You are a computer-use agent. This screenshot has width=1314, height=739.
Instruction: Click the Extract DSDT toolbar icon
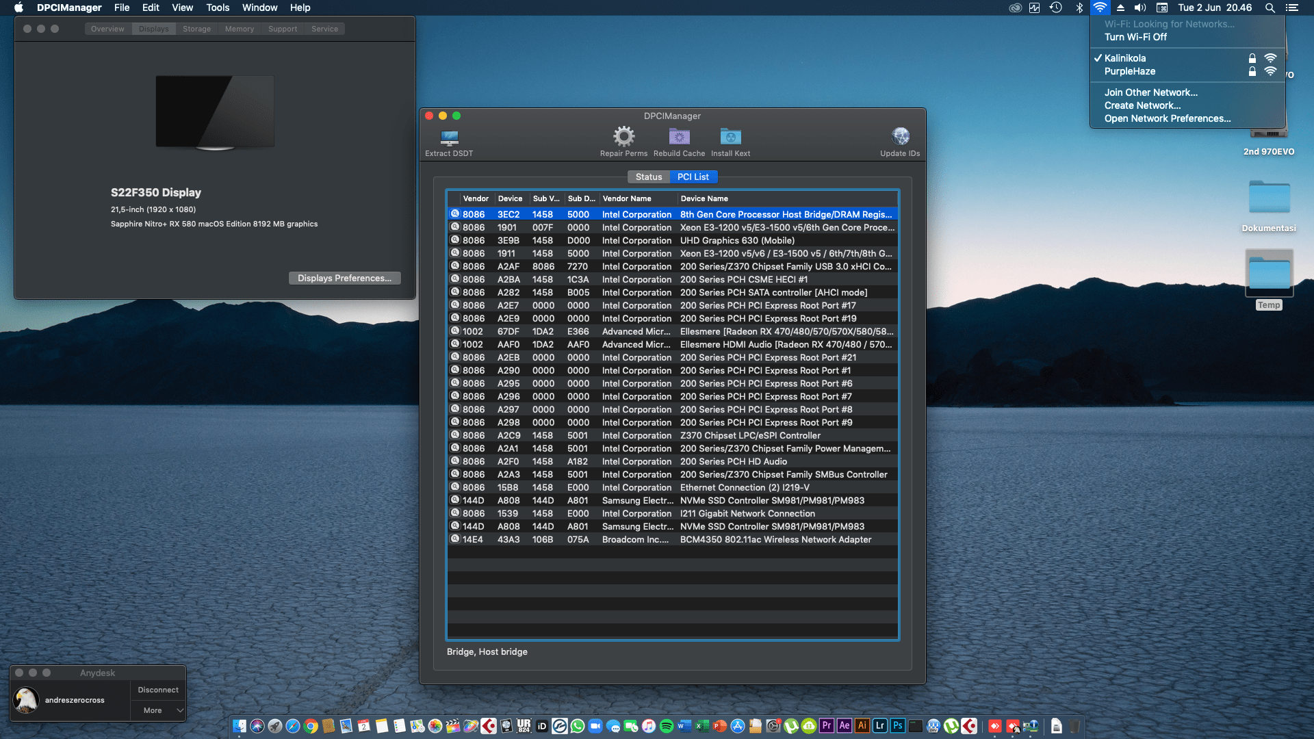448,139
